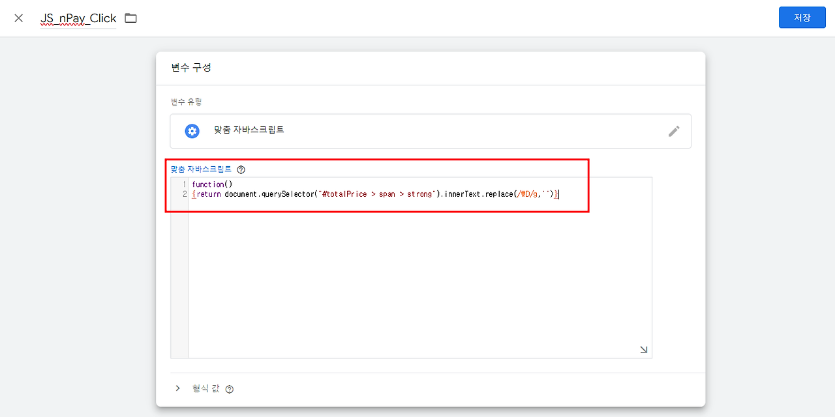Screen dimensions: 835x417
Task: Edit the variable type with the pencil icon
Action: pos(674,131)
